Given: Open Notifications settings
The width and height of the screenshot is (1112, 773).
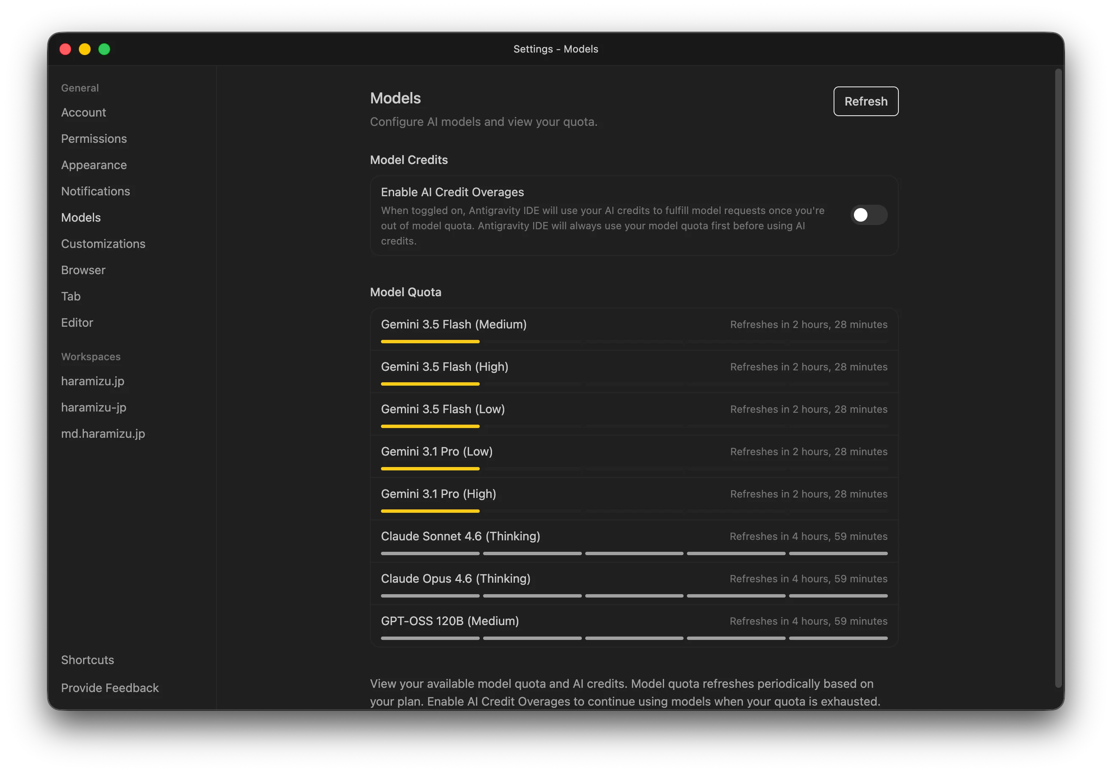Looking at the screenshot, I should (95, 191).
